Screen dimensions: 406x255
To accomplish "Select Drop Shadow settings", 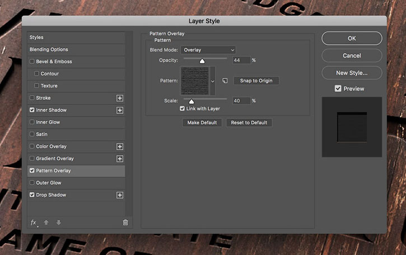I will click(51, 194).
